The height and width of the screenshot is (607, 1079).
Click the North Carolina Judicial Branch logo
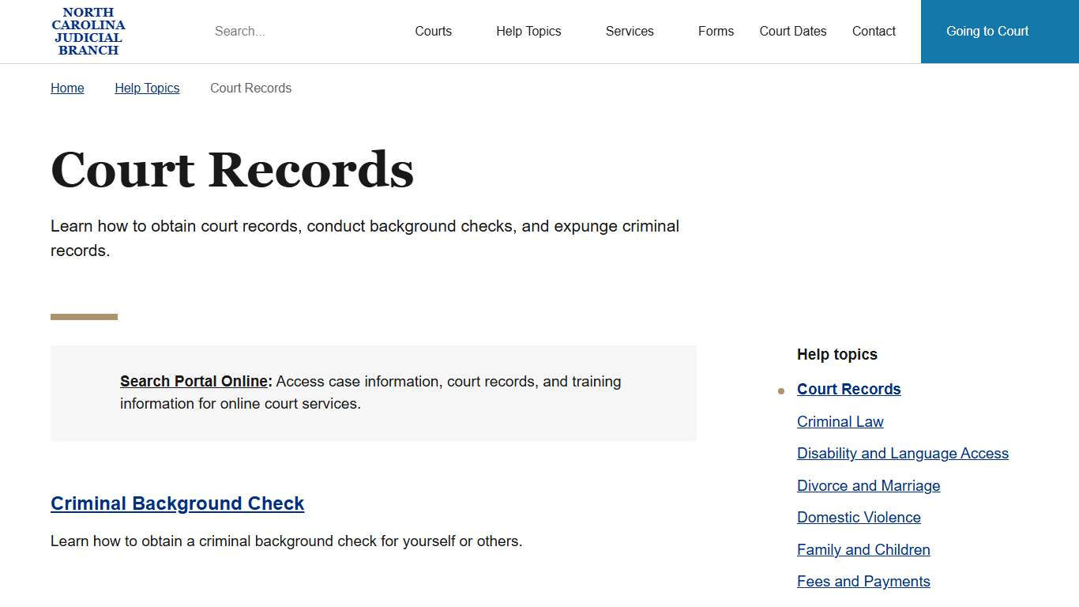tap(88, 31)
